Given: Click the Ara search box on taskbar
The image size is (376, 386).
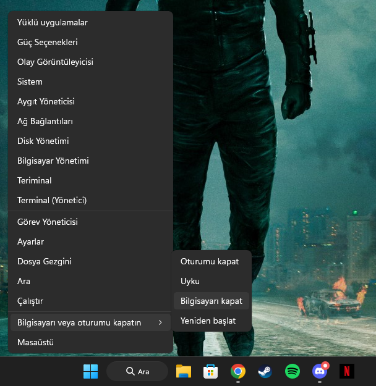Looking at the screenshot, I should pyautogui.click(x=137, y=371).
